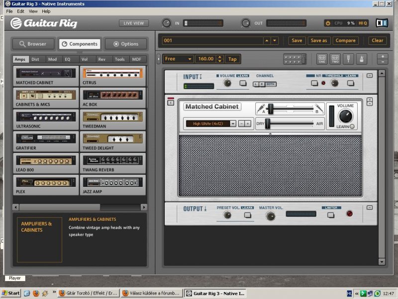The height and width of the screenshot is (299, 398).
Task: Expand the small arrow left of Free
Action: point(159,59)
